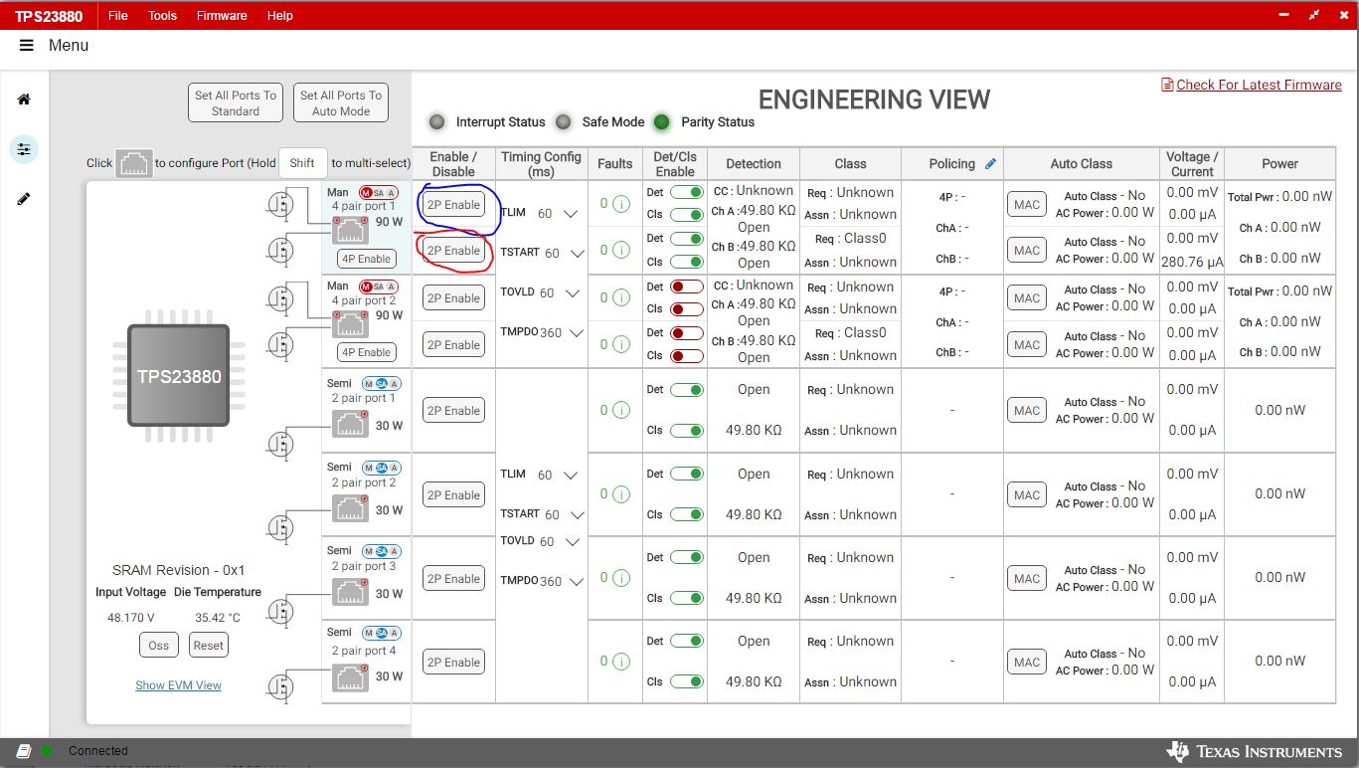Screen dimensions: 1359x768
Task: Open the log icon in the status bar
Action: pyautogui.click(x=24, y=751)
